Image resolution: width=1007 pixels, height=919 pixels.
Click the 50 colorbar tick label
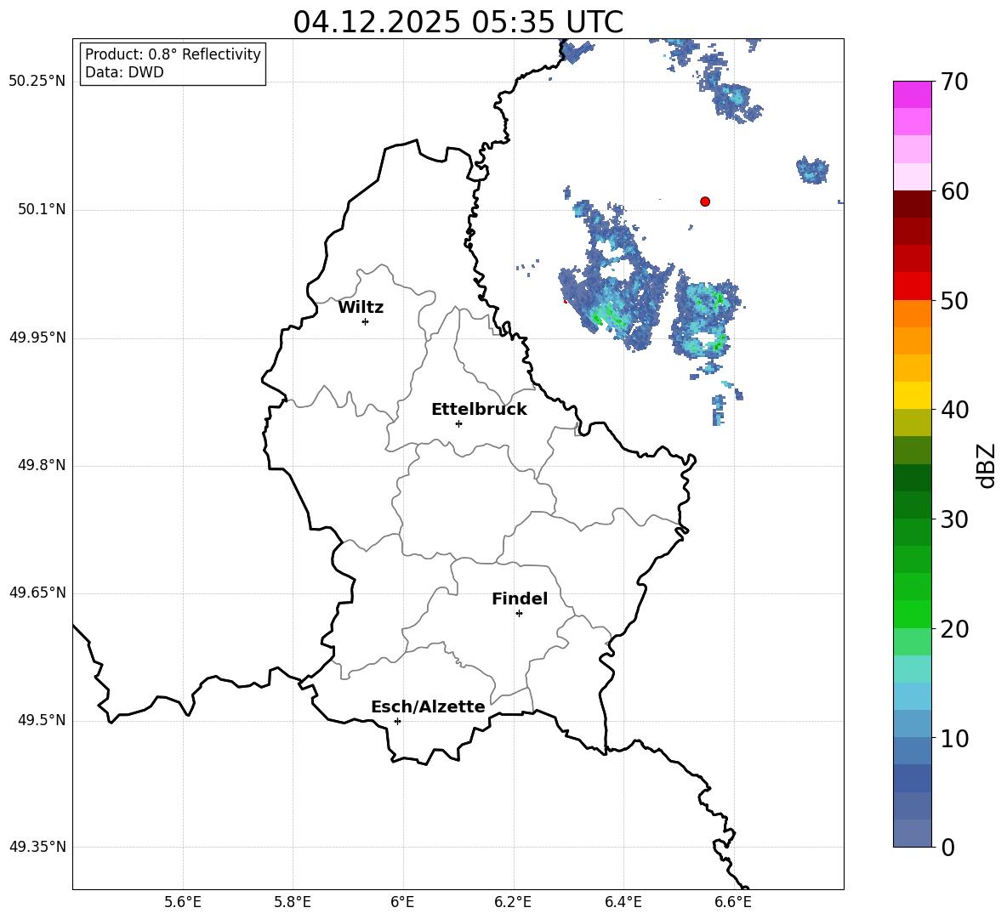pos(954,300)
